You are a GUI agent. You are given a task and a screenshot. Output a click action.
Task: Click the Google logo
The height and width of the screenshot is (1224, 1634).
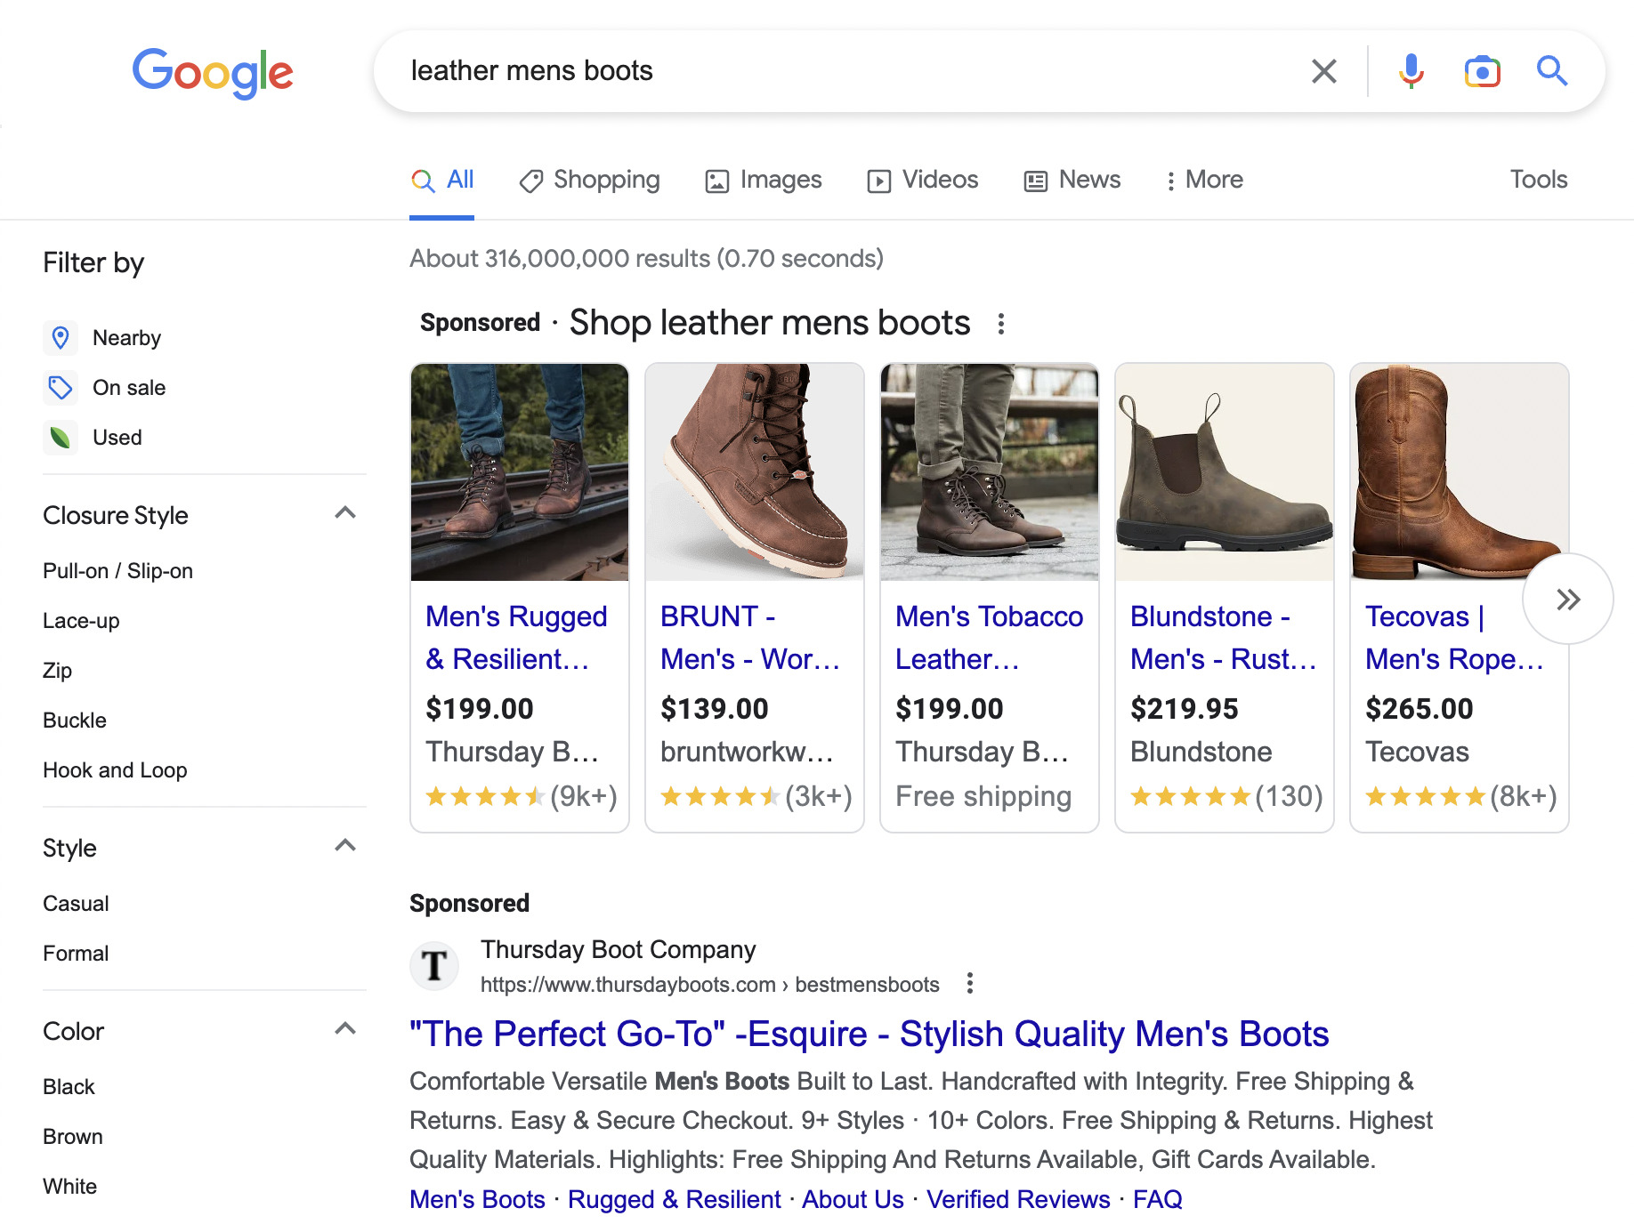213,72
